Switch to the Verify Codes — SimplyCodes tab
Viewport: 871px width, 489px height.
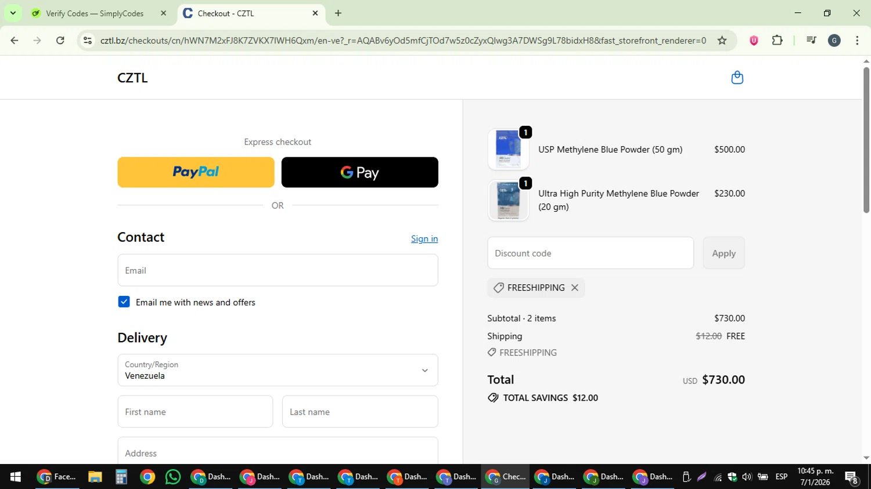[95, 13]
